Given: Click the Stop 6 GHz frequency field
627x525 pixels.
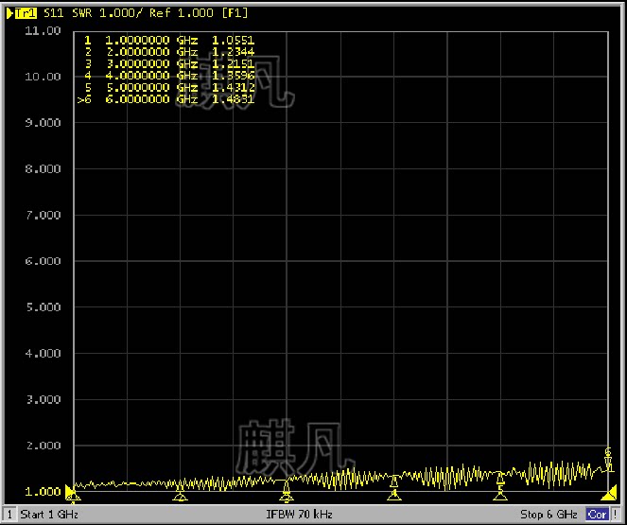Looking at the screenshot, I should 549,515.
